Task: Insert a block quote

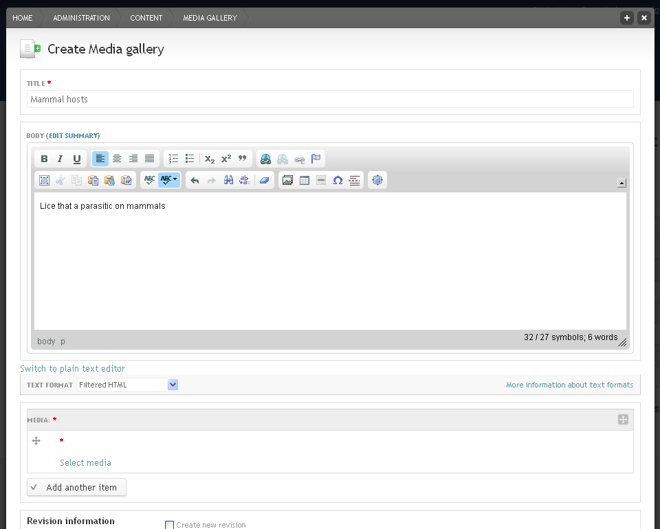Action: click(x=243, y=159)
